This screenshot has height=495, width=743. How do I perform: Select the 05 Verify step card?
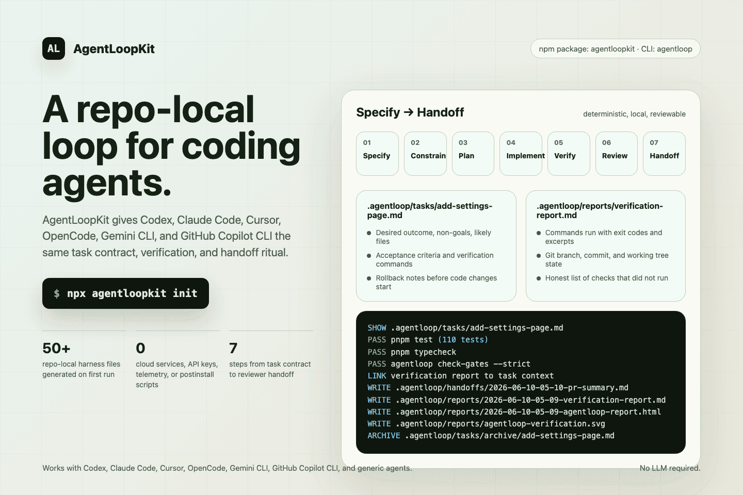click(x=569, y=154)
